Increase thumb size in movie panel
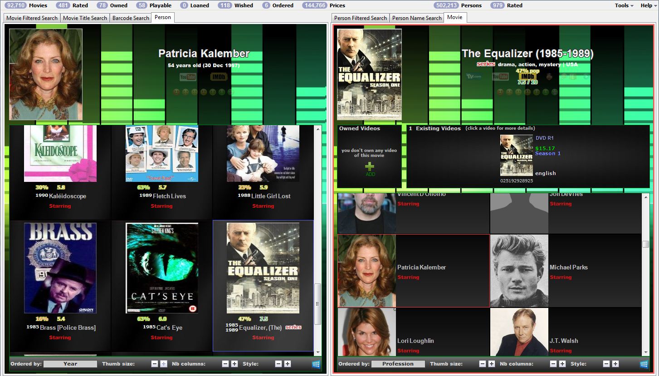Viewport: 659px width, 376px height. (x=492, y=364)
